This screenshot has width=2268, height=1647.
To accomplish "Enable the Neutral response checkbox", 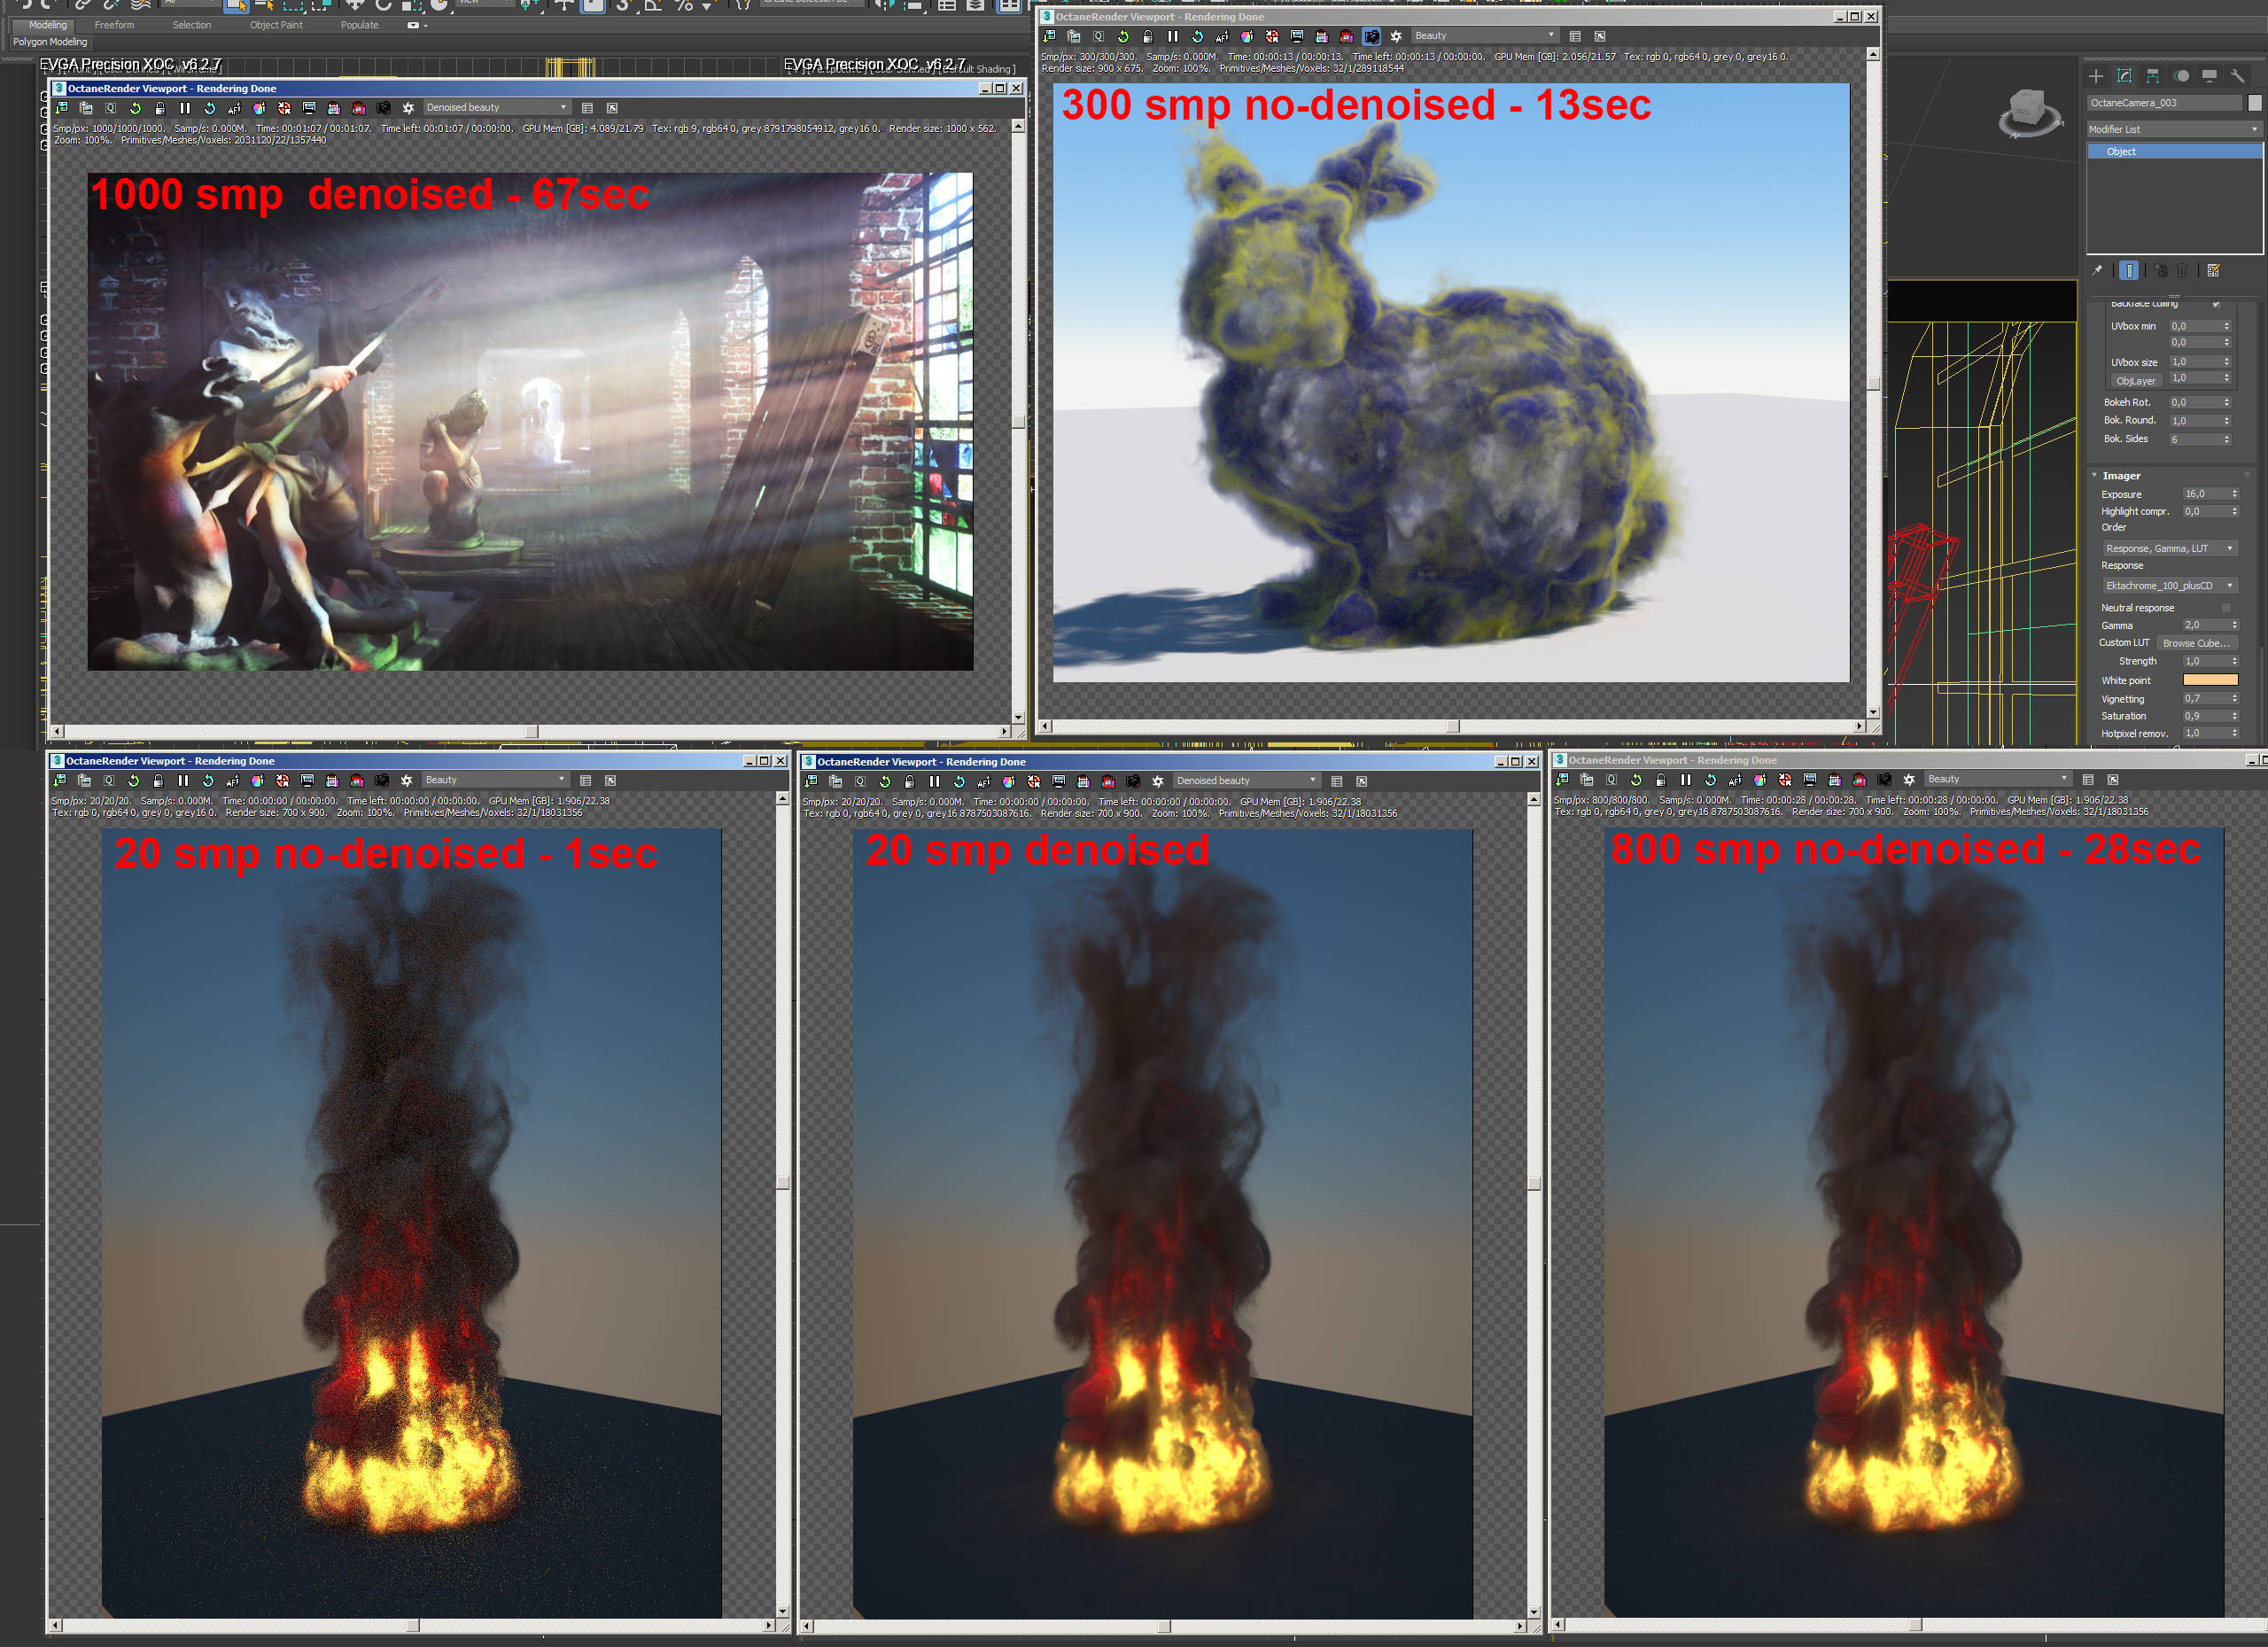I will tap(2226, 608).
